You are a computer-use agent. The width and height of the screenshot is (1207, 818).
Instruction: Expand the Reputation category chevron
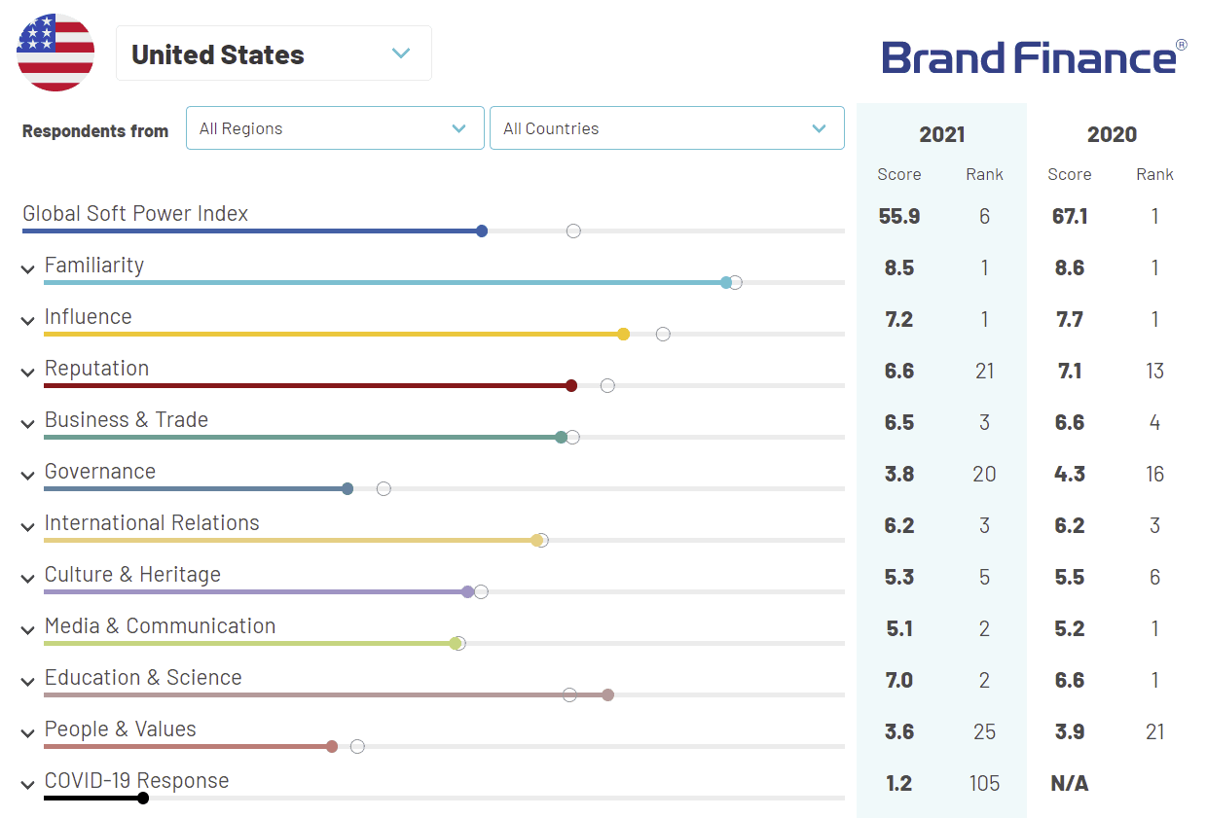pos(28,373)
